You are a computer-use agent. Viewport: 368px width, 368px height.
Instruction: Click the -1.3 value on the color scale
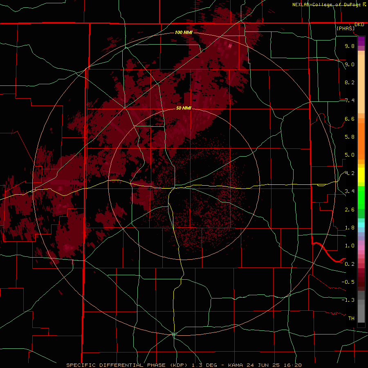click(348, 300)
